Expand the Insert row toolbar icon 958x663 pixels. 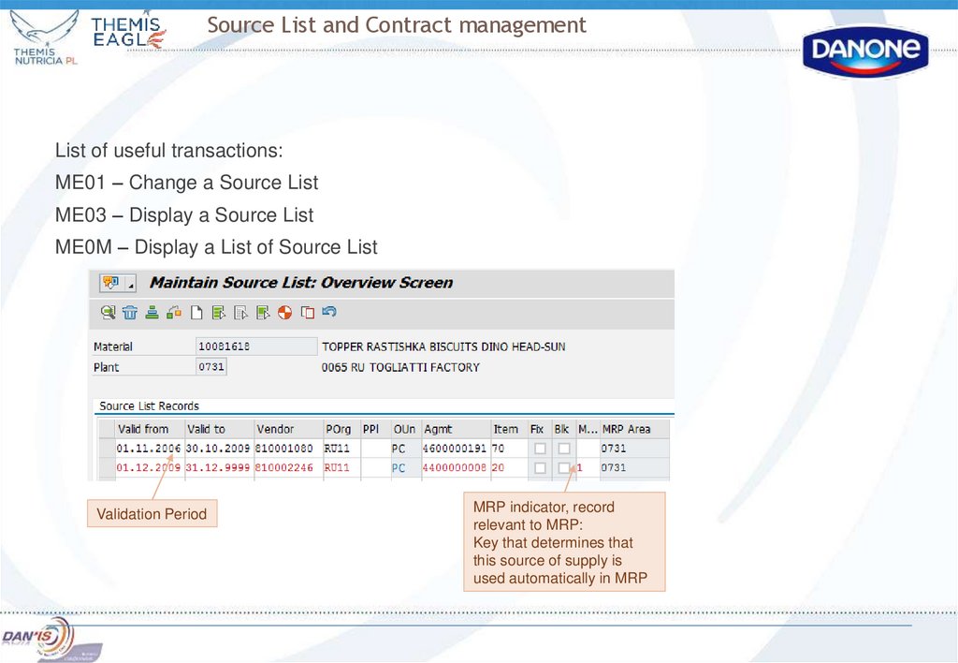tap(220, 312)
